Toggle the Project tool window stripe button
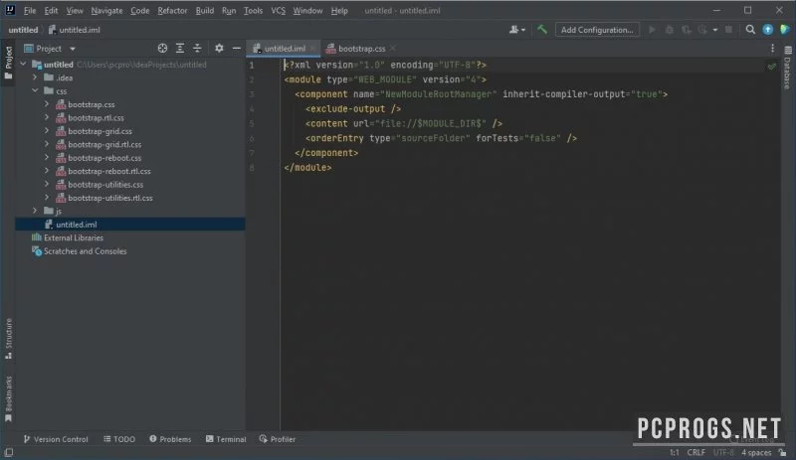 coord(8,63)
